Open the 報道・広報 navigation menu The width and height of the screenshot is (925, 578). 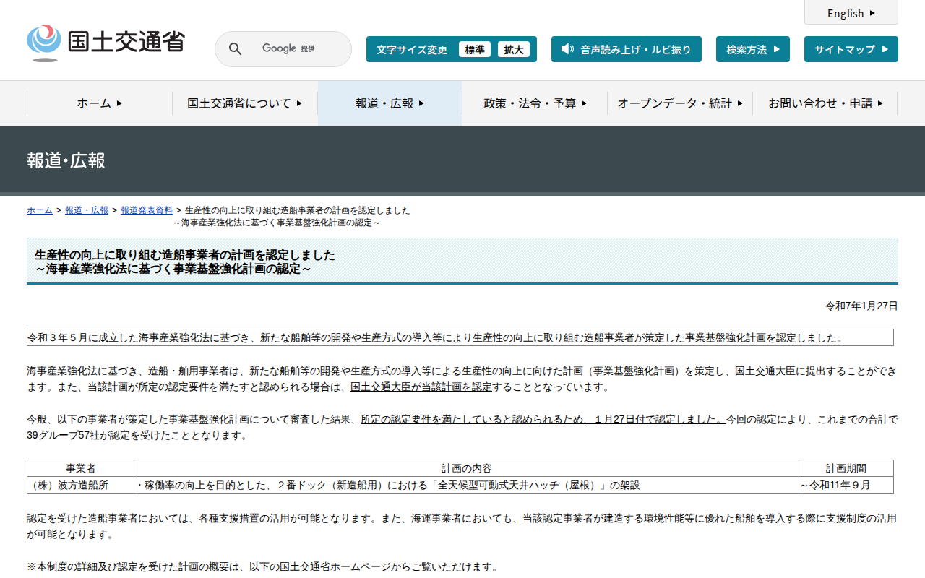pos(390,103)
